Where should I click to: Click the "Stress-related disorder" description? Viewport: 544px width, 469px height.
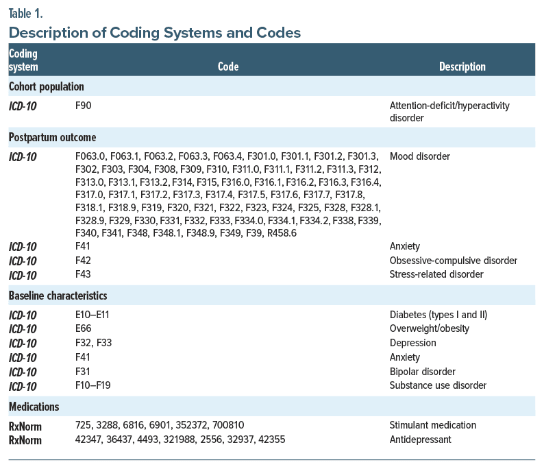click(x=436, y=274)
